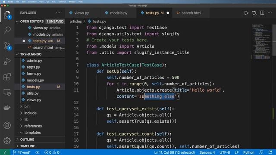Change language mode via Python indicator
This screenshot has width=276, height=155.
coord(249,152)
